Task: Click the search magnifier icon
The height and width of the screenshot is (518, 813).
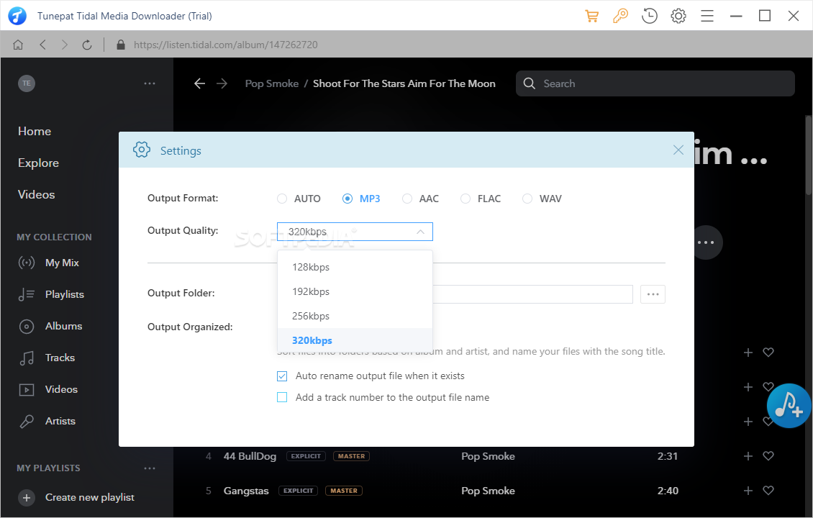Action: point(529,83)
